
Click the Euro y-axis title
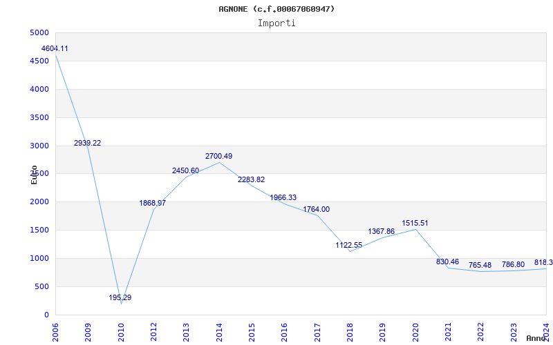coord(34,175)
